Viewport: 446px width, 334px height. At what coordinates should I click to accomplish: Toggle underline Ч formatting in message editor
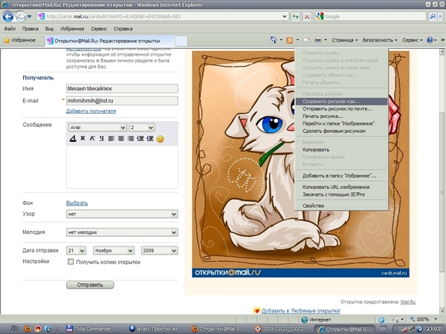point(102,138)
